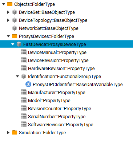Select the RevisionCounter::PropertyType label
133x155 pixels.
[60, 109]
